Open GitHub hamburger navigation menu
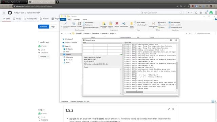This screenshot has height=122, width=217. click(x=4, y=13)
